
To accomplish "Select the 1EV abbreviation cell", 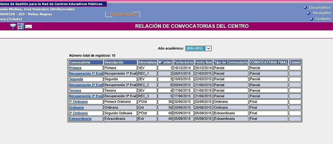I will click(x=147, y=68).
